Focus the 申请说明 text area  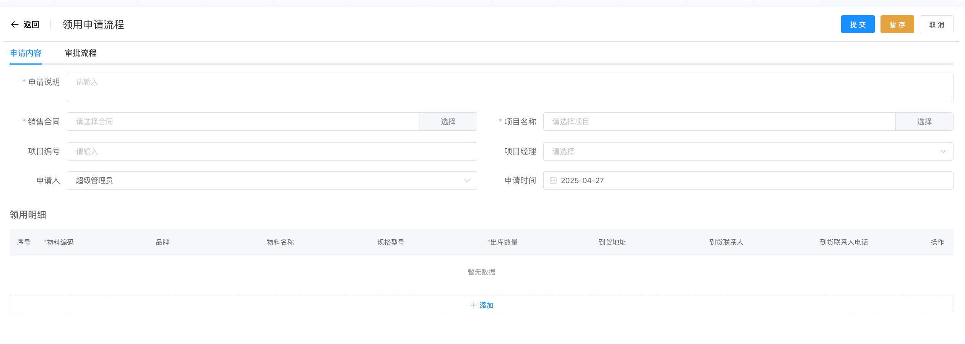point(510,87)
